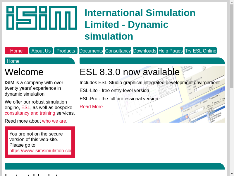Screen dimensions: 234x176
Task: Select Documents in the navigation bar
Action: 91,51
